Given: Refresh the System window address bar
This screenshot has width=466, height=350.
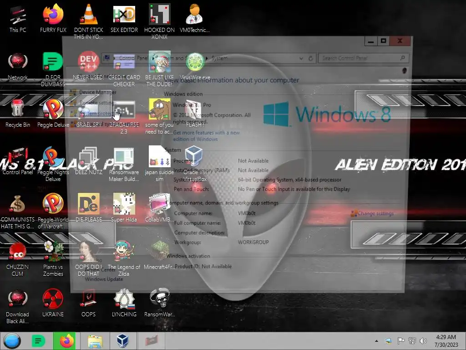Looking at the screenshot, I should [x=310, y=58].
